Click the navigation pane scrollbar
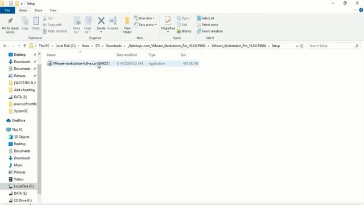 [39, 129]
